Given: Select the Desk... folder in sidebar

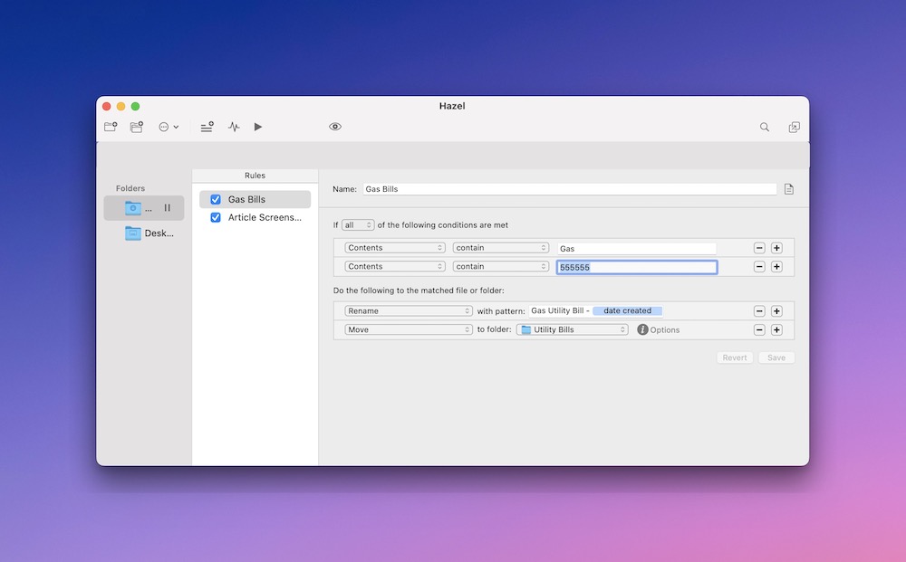Looking at the screenshot, I should (x=149, y=233).
